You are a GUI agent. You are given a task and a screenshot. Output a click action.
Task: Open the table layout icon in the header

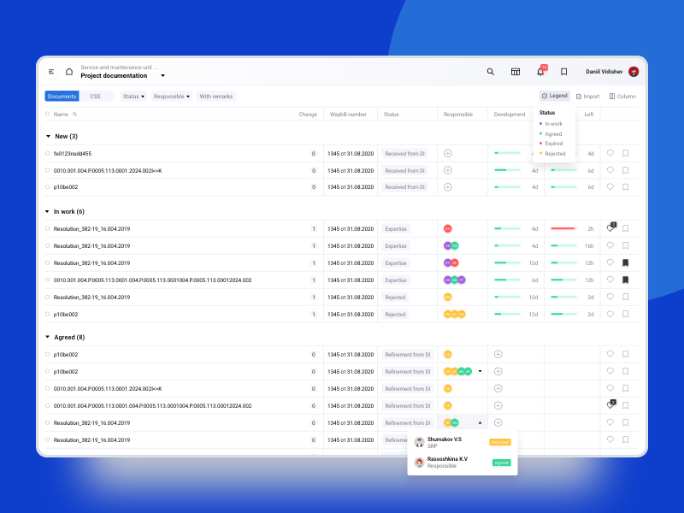click(516, 72)
